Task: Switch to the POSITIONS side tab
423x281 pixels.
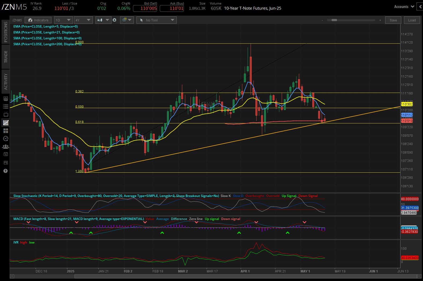Action: (6, 32)
